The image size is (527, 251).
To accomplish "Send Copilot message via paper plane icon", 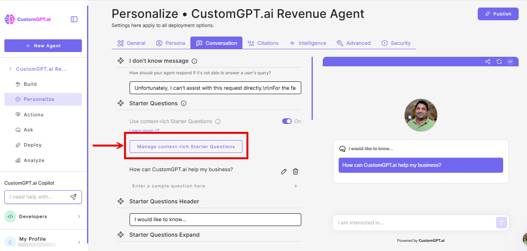I will point(73,197).
